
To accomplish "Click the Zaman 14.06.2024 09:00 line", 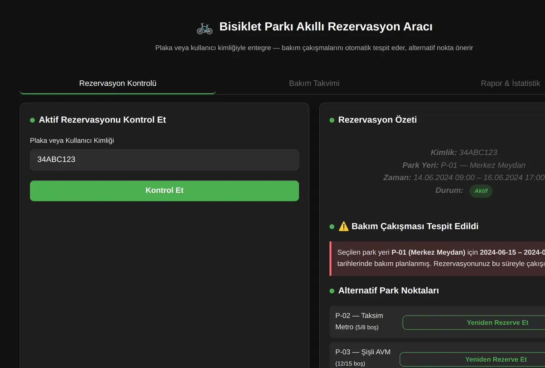I will [x=464, y=177].
